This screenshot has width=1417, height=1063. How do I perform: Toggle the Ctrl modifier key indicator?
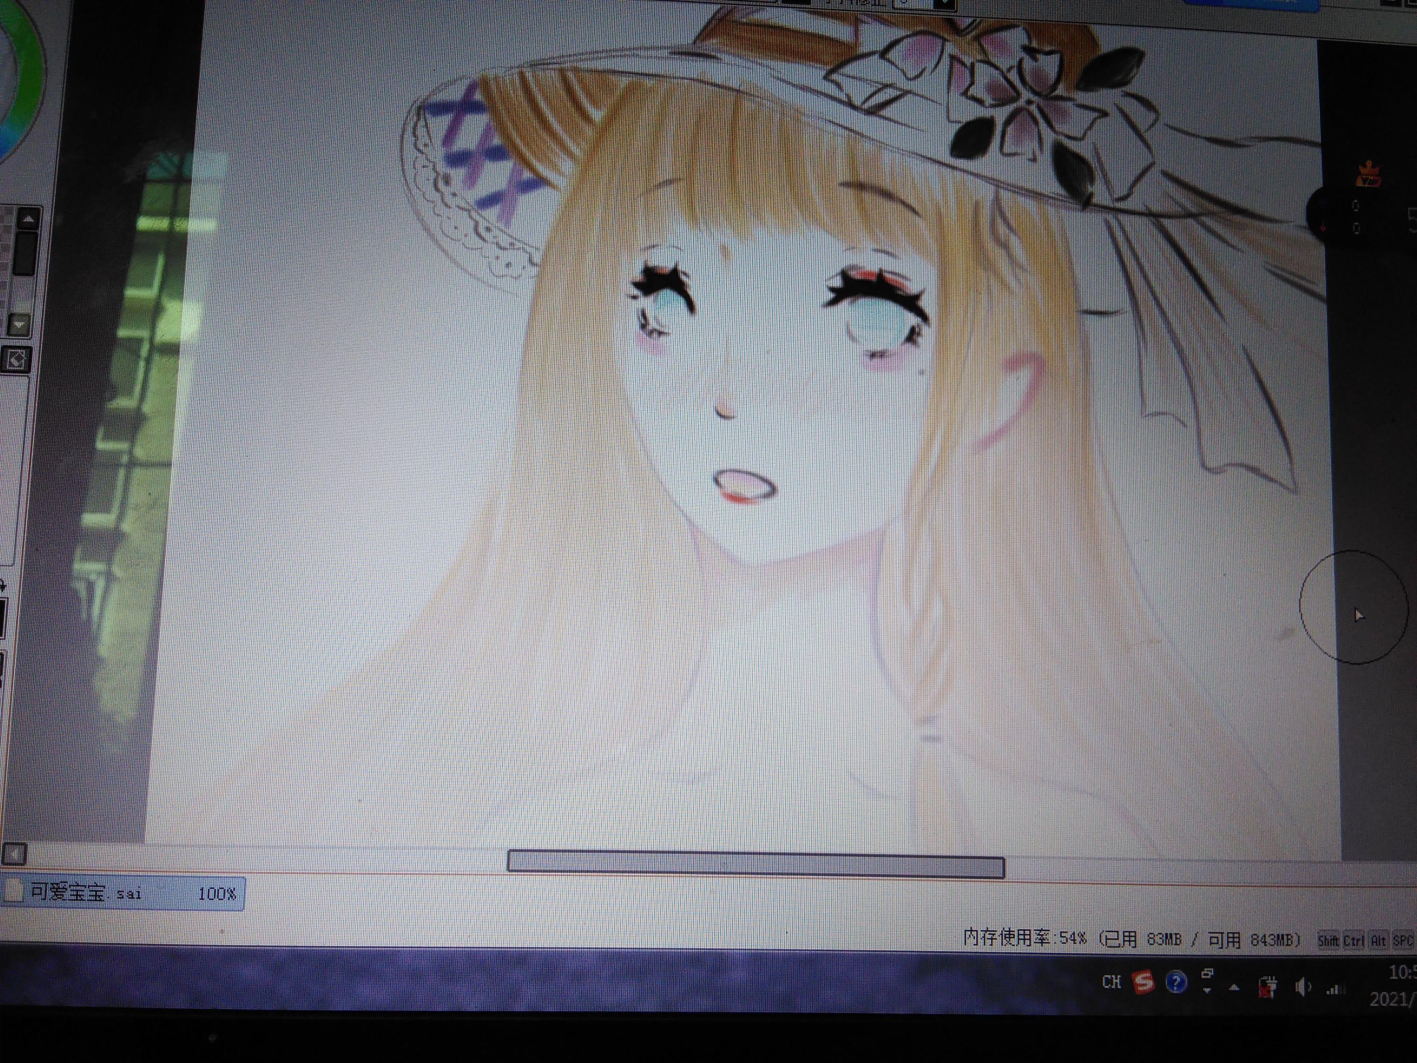[1354, 941]
